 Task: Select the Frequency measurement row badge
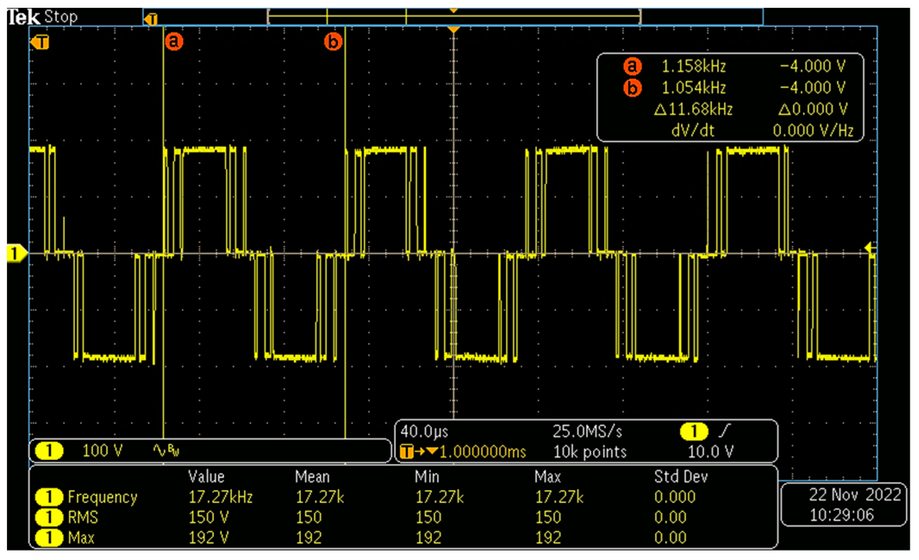(49, 497)
